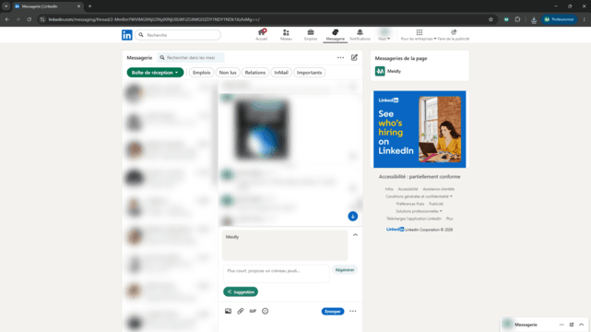Open a new browser tab
The height and width of the screenshot is (332, 591).
[x=89, y=6]
